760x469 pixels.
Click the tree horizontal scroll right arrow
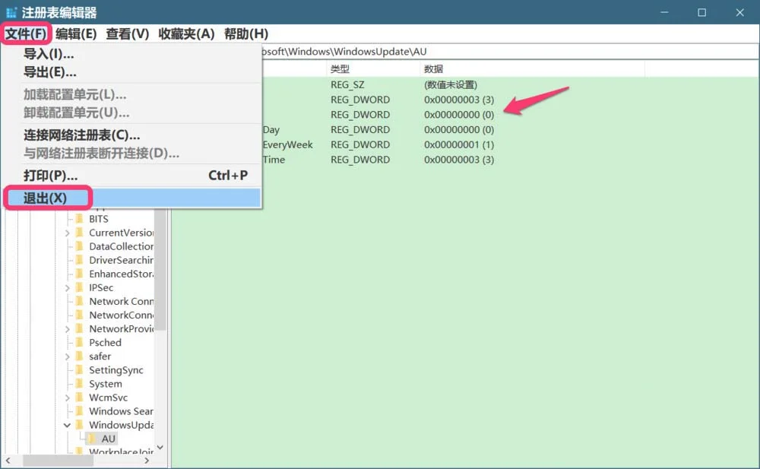(x=147, y=461)
